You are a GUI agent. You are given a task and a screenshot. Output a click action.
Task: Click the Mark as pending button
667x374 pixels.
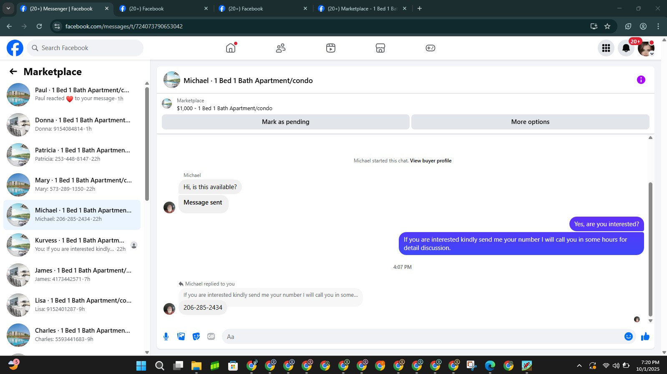[286, 122]
